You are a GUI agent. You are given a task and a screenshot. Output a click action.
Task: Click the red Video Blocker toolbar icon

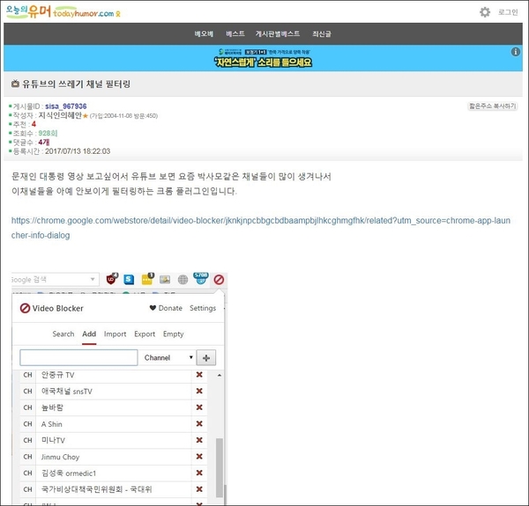pyautogui.click(x=219, y=280)
